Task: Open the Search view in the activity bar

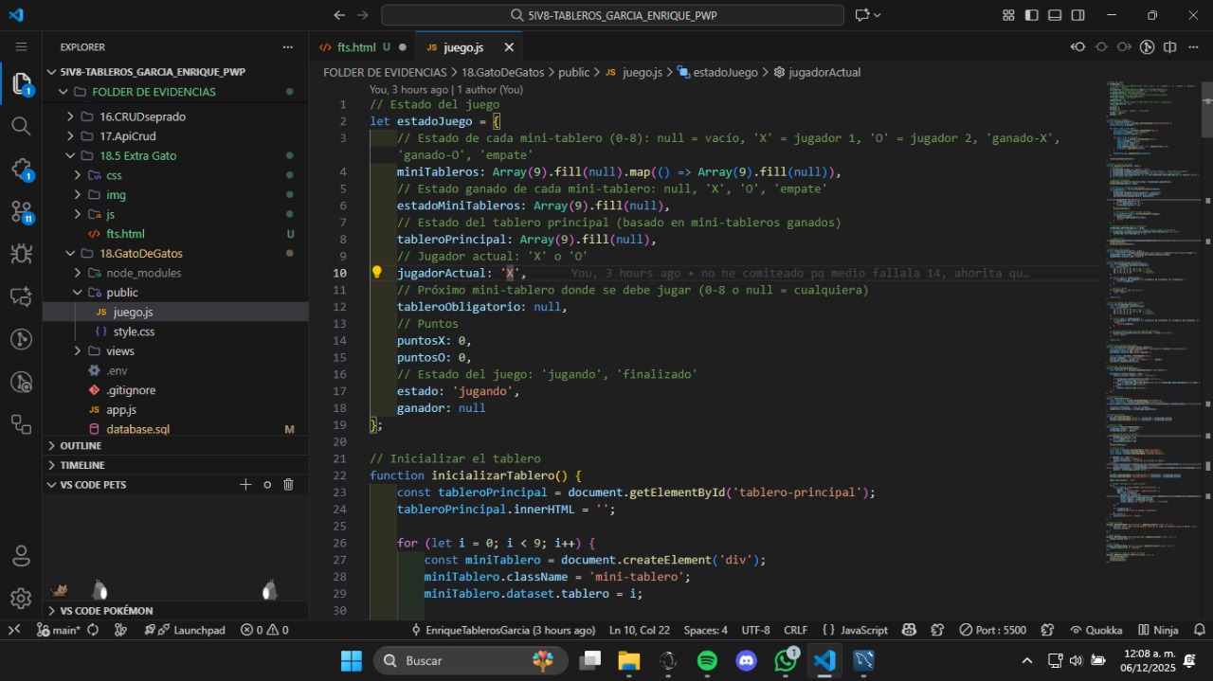Action: pos(21,125)
